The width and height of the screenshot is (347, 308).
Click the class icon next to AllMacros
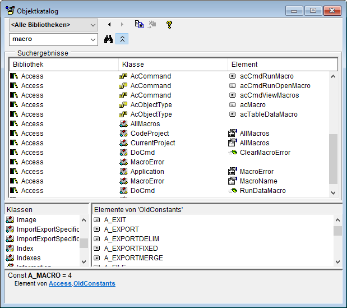[x=123, y=124]
